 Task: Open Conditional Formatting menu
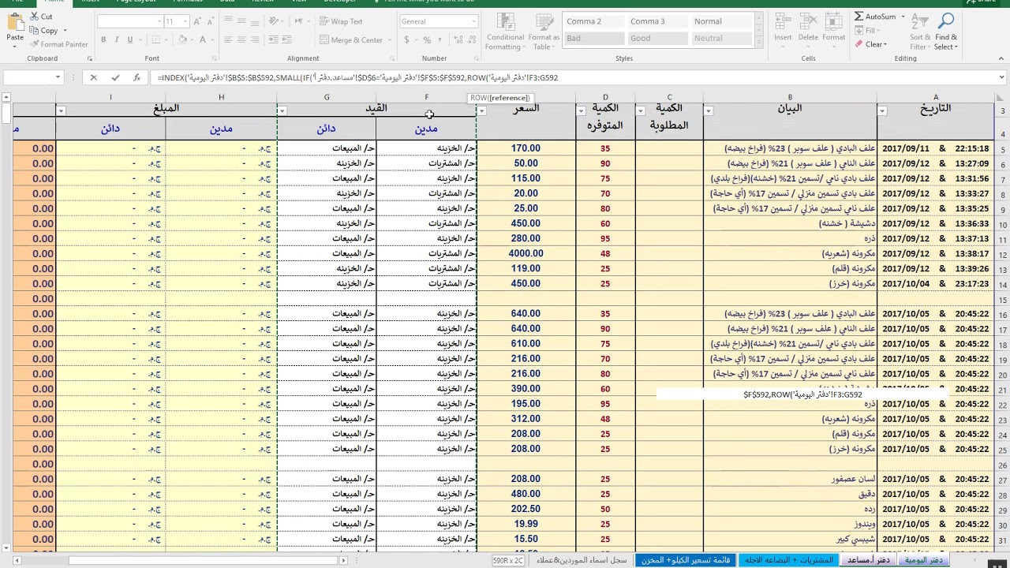tap(505, 32)
